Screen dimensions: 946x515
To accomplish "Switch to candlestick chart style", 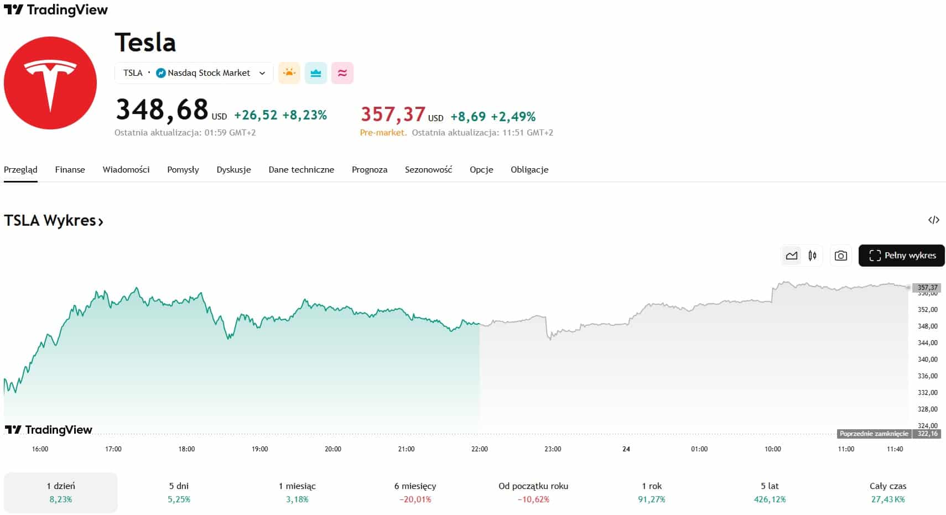I will pos(812,256).
